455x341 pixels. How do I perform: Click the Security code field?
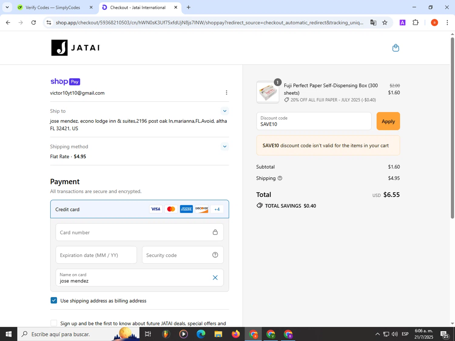tap(183, 255)
